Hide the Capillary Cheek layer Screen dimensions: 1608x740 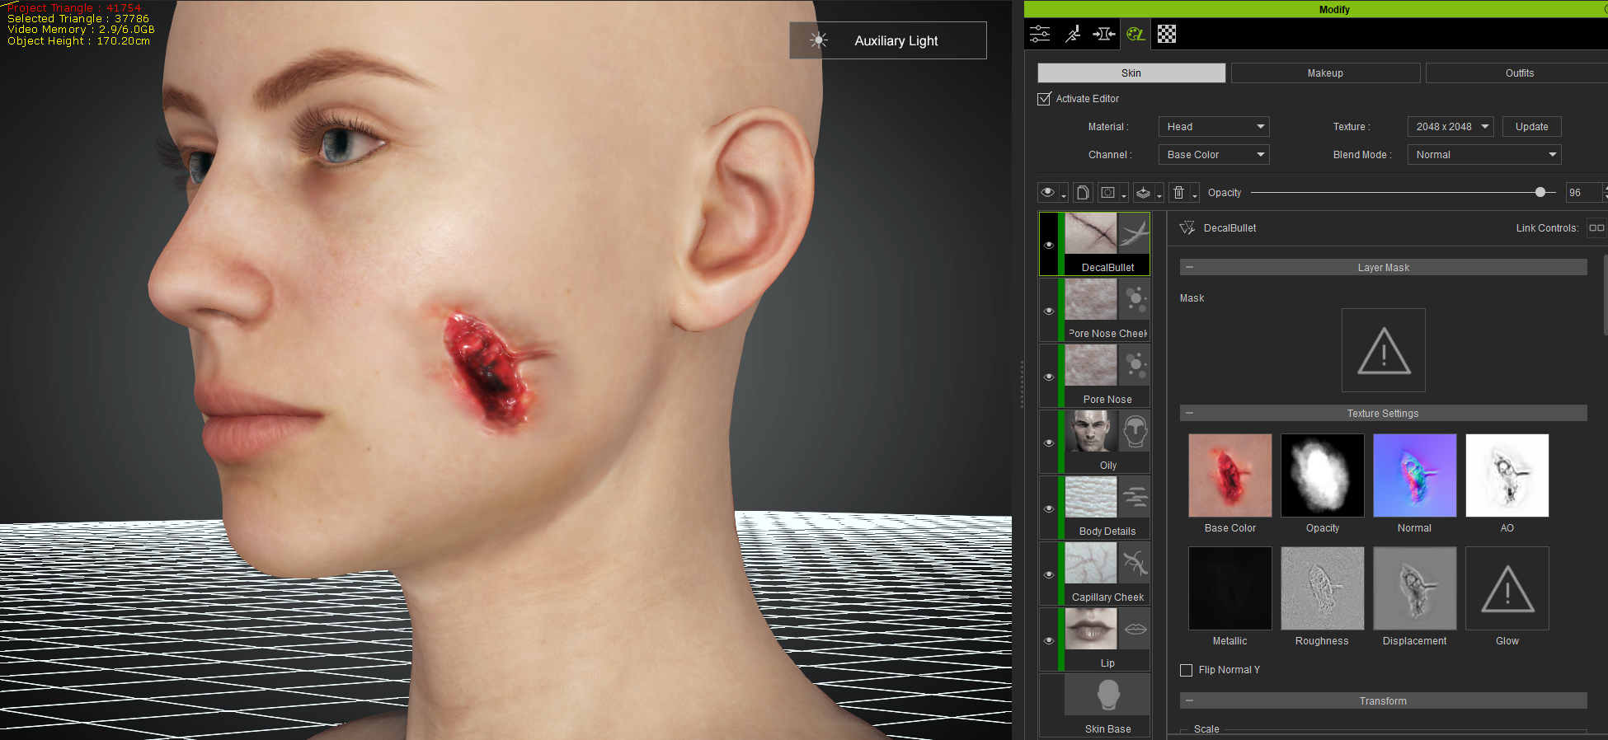coord(1049,574)
